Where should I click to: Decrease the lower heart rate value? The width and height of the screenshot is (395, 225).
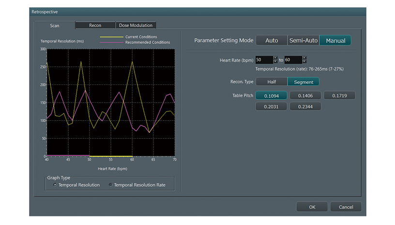(275, 62)
